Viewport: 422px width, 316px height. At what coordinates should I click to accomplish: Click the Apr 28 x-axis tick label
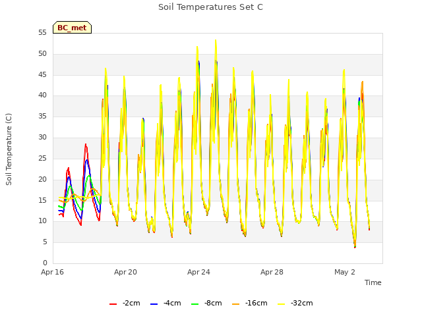tap(272, 272)
